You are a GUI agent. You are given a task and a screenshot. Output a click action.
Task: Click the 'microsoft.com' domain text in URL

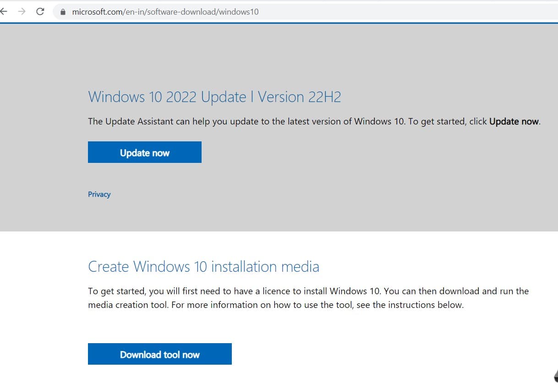(x=96, y=12)
